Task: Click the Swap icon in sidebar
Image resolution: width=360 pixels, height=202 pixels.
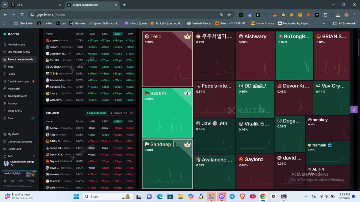Action: point(5,118)
